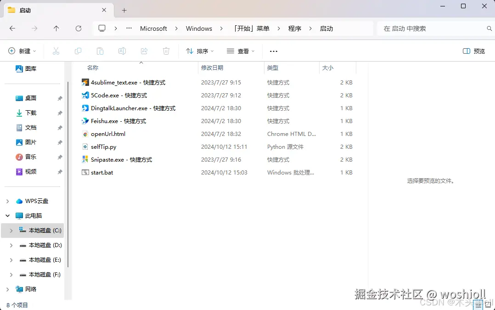The height and width of the screenshot is (310, 495).
Task: Open the 下载 folder from the sidebar
Action: click(x=30, y=113)
